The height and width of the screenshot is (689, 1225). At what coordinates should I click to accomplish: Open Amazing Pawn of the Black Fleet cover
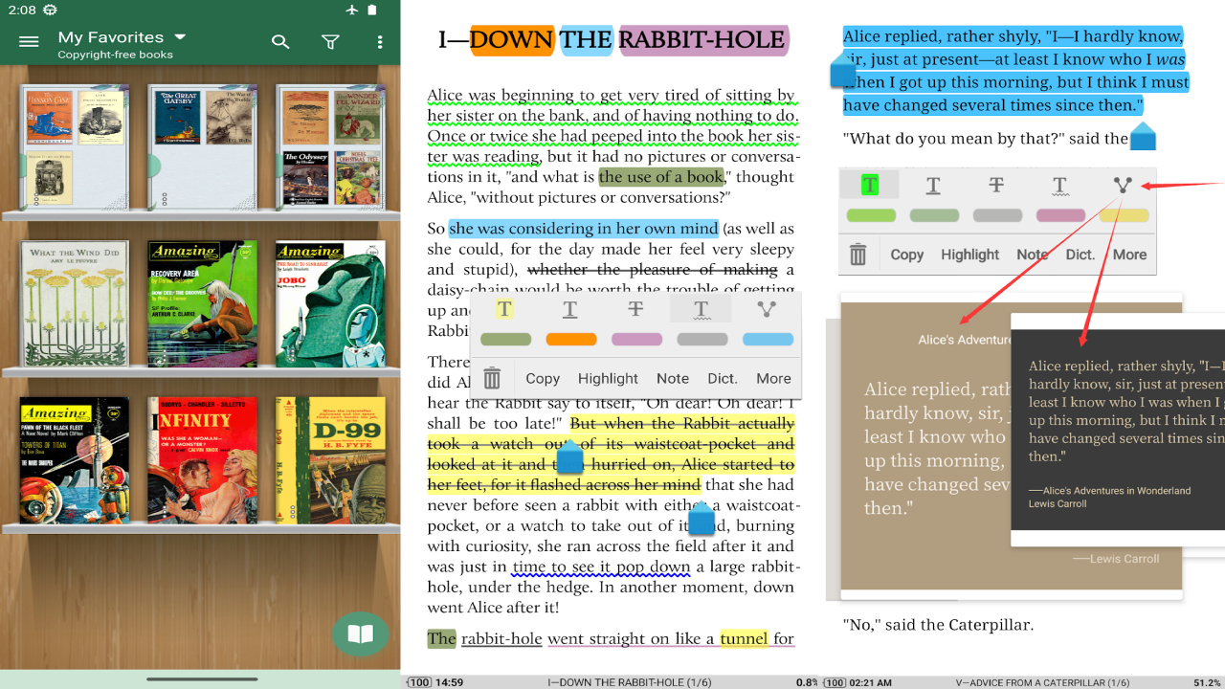pos(74,460)
